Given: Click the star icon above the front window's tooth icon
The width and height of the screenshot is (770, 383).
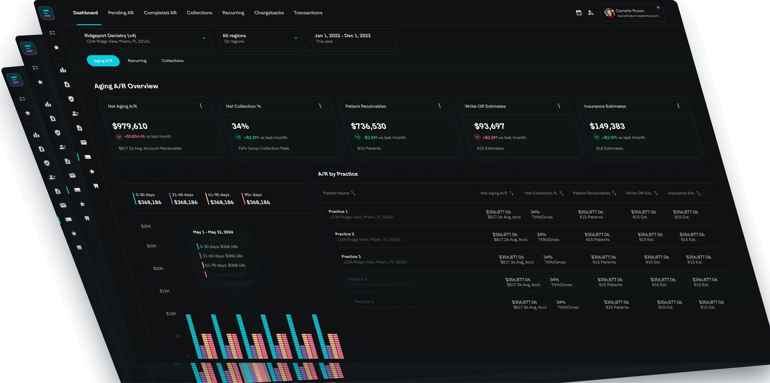Looking at the screenshot, I should point(92,172).
